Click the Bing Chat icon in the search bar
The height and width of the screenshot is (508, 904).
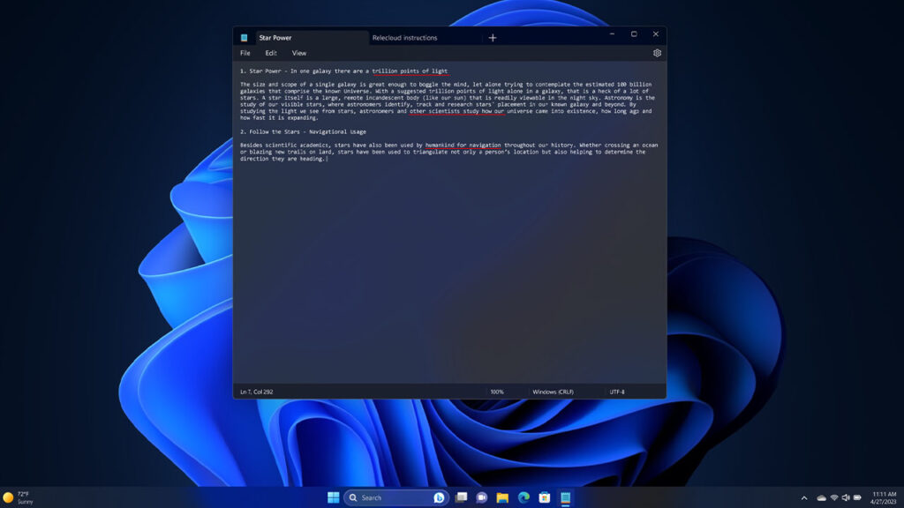(x=439, y=497)
